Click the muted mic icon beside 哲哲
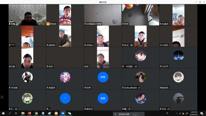Viewport: 206px width, 116px height. (x=123, y=24)
